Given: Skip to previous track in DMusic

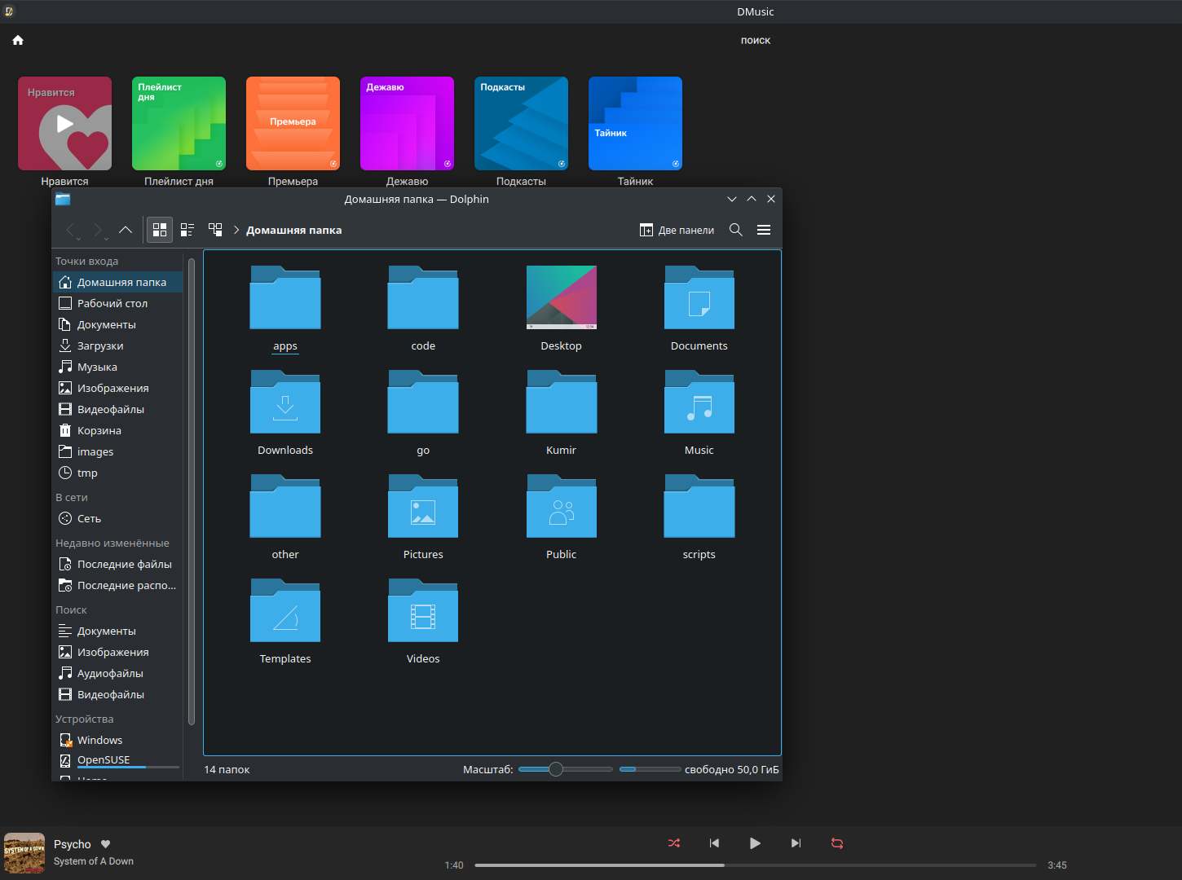Looking at the screenshot, I should pos(715,843).
